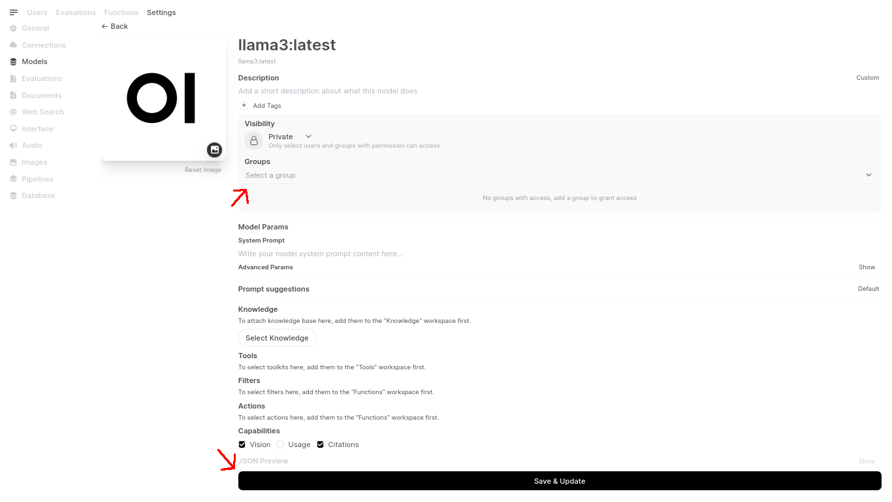Expand the Select a group dropdown
This screenshot has height=502, width=892.
click(x=558, y=175)
